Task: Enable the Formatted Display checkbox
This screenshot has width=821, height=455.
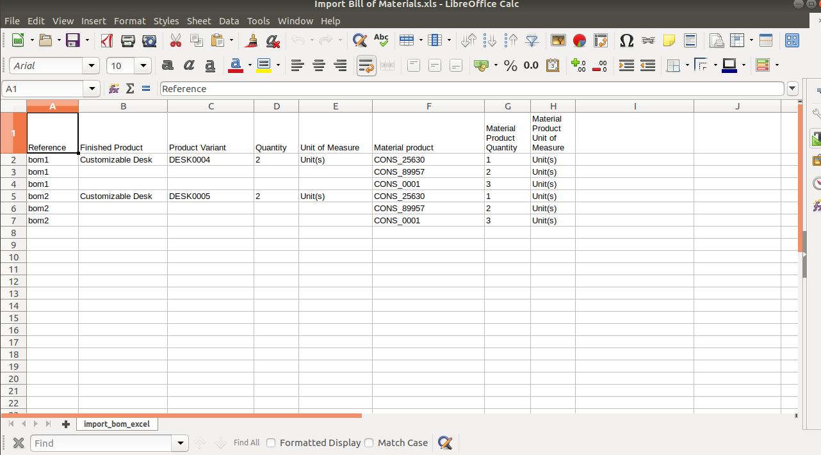Action: tap(271, 443)
